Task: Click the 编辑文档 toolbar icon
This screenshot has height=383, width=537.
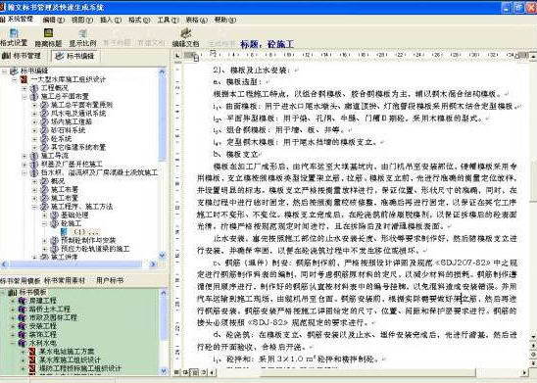Action: (185, 33)
